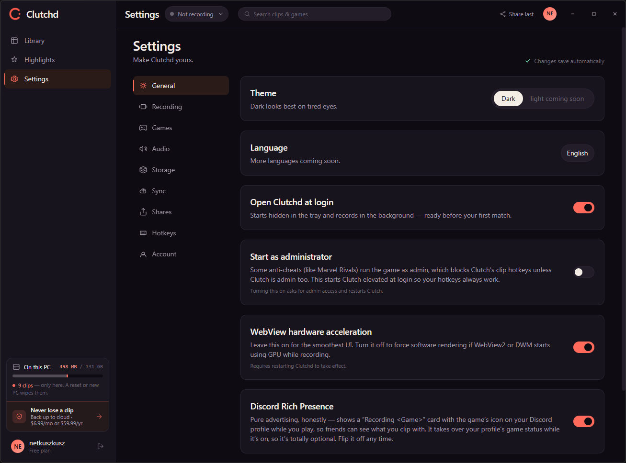Click the person icon beside Account
This screenshot has width=626, height=463.
coord(143,254)
